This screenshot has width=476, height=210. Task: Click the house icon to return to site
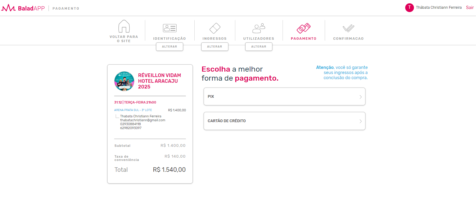[124, 26]
